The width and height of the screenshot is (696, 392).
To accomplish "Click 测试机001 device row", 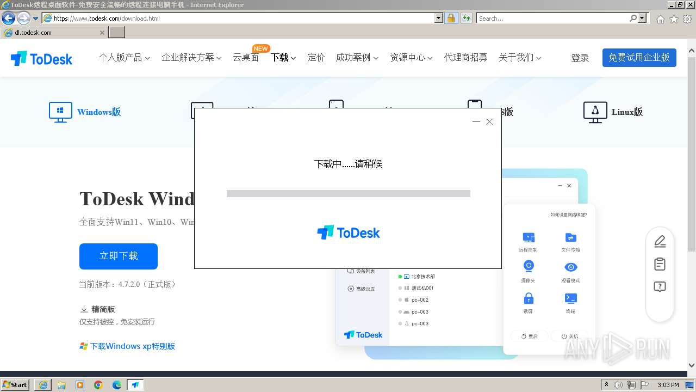I will (x=416, y=288).
